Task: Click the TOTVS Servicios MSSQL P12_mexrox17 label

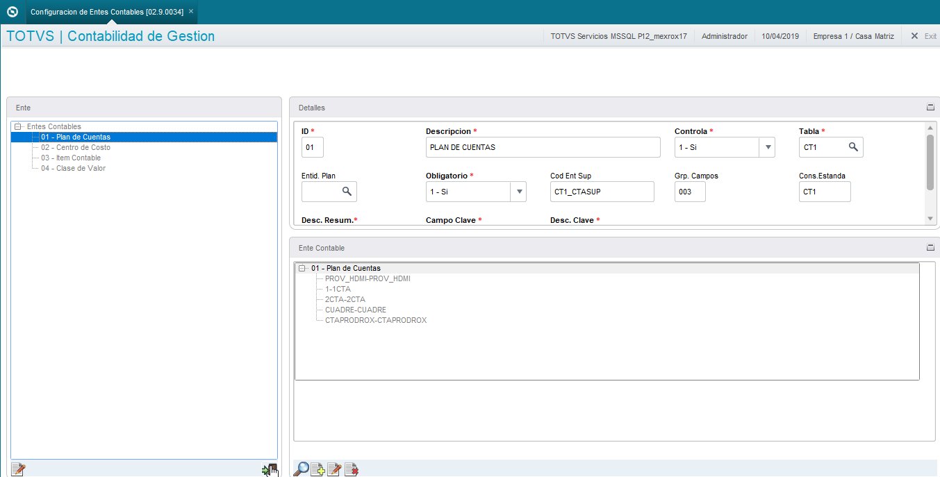Action: coord(618,36)
